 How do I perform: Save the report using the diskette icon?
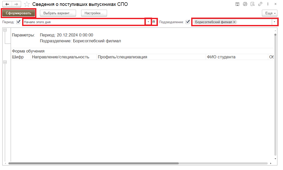click(x=237, y=4)
